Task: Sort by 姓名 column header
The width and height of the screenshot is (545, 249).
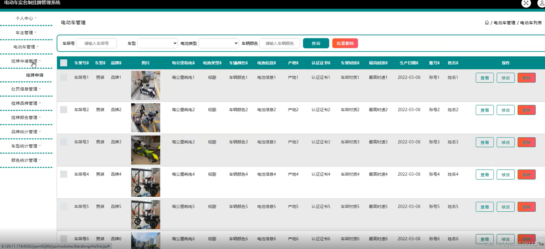Action: tap(453, 63)
